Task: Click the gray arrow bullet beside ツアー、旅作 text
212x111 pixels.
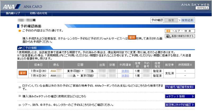Action: pyautogui.click(x=20, y=105)
